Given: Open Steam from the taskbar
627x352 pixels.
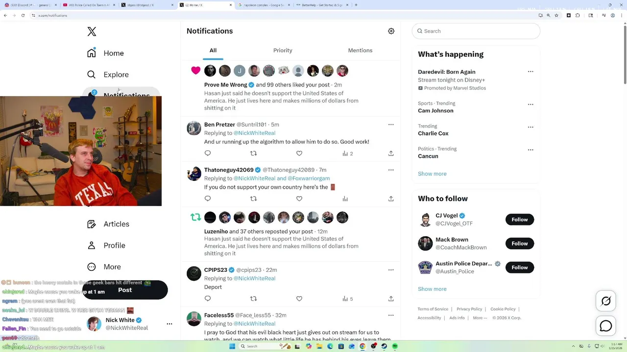Looking at the screenshot, I should click(x=384, y=346).
